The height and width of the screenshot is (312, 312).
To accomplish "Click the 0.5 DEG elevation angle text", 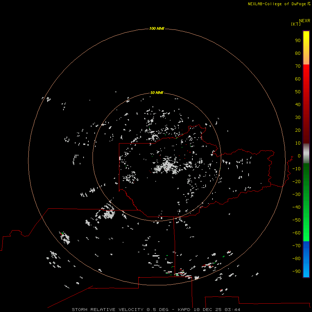I will pyautogui.click(x=157, y=310).
